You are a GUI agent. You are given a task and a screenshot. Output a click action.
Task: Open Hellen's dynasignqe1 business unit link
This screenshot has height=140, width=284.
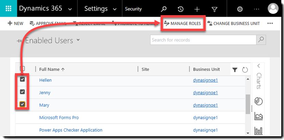[x=205, y=80]
